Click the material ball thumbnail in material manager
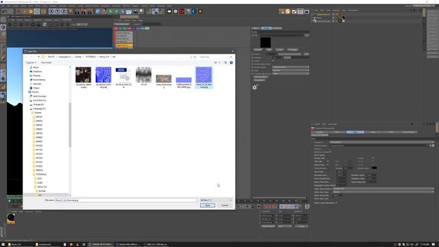Screen dimensions: 439x247 [11, 217]
